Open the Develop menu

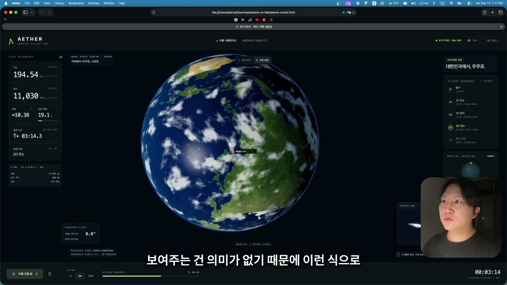[93, 3]
